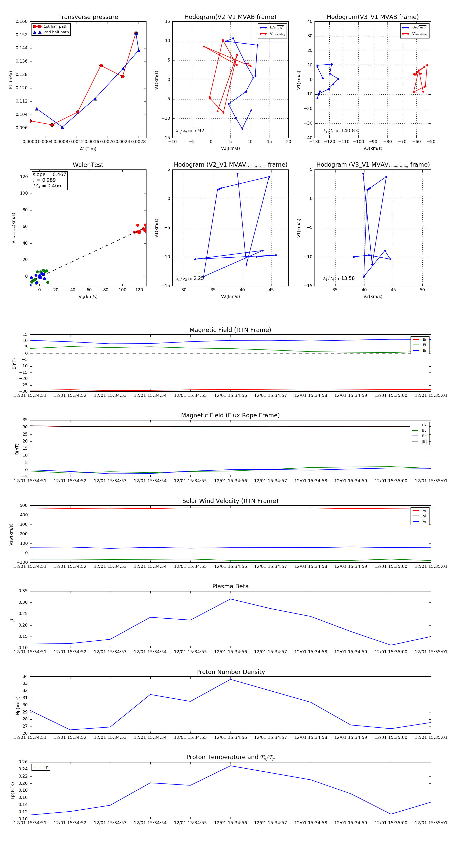
Task: Select the '2nd half path' legend entry
Action: 50,32
